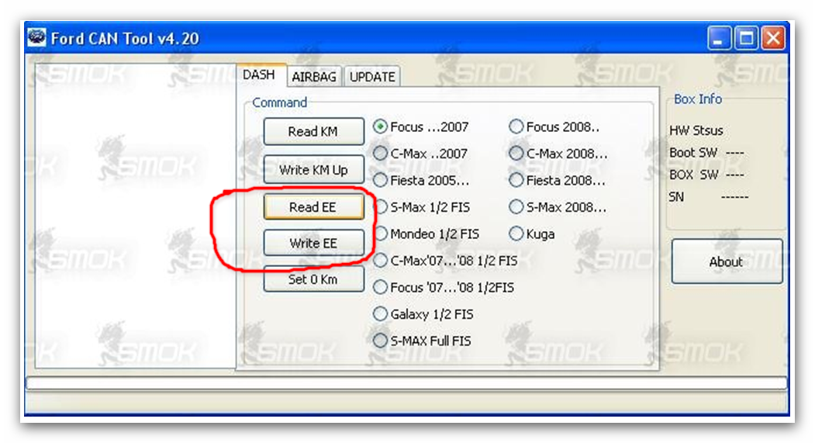Open the UPDATE tab
This screenshot has width=815, height=443.
pos(372,77)
